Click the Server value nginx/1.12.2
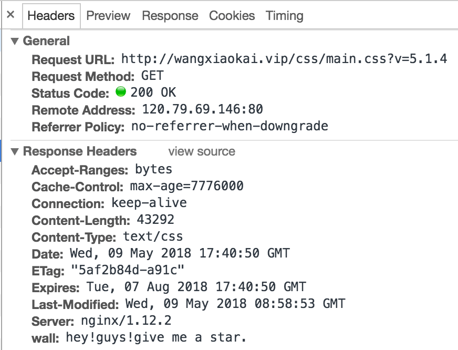 (126, 321)
